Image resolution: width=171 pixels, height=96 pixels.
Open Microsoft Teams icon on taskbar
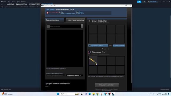tap(86, 94)
